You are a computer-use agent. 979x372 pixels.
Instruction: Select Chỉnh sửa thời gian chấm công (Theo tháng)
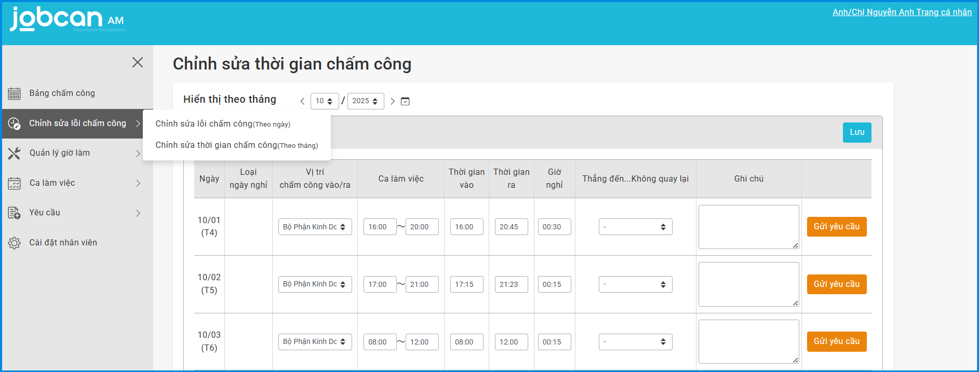(236, 145)
